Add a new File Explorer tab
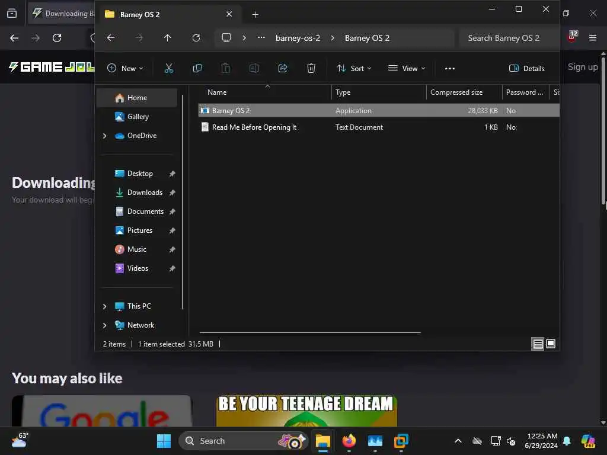This screenshot has height=455, width=607. pos(255,14)
